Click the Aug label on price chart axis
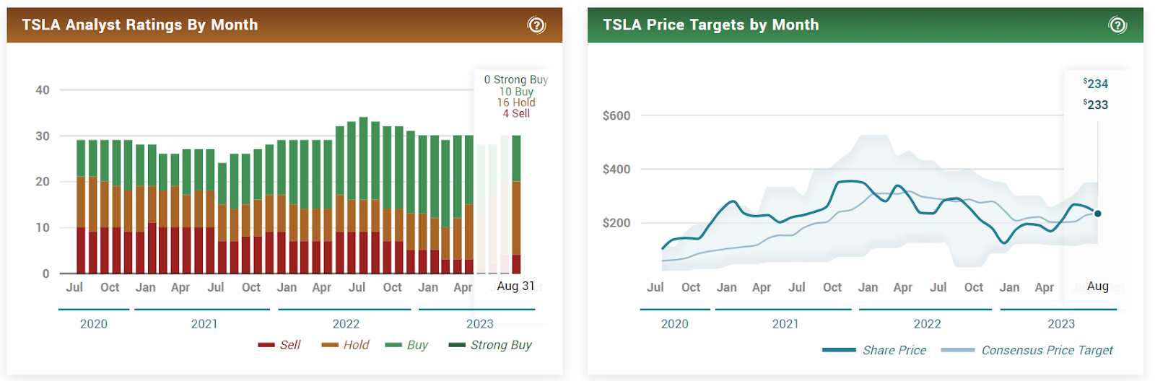This screenshot has width=1155, height=381. [x=1098, y=286]
